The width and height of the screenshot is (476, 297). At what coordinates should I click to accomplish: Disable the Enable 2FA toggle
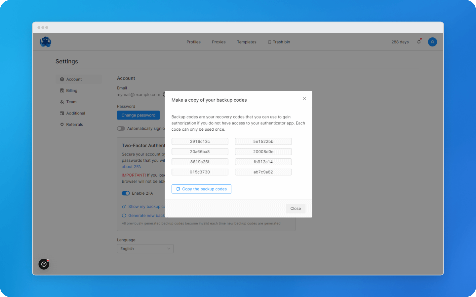(126, 193)
